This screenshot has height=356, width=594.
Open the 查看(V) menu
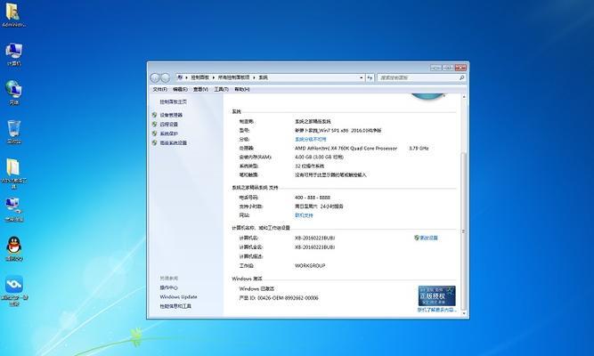click(200, 89)
